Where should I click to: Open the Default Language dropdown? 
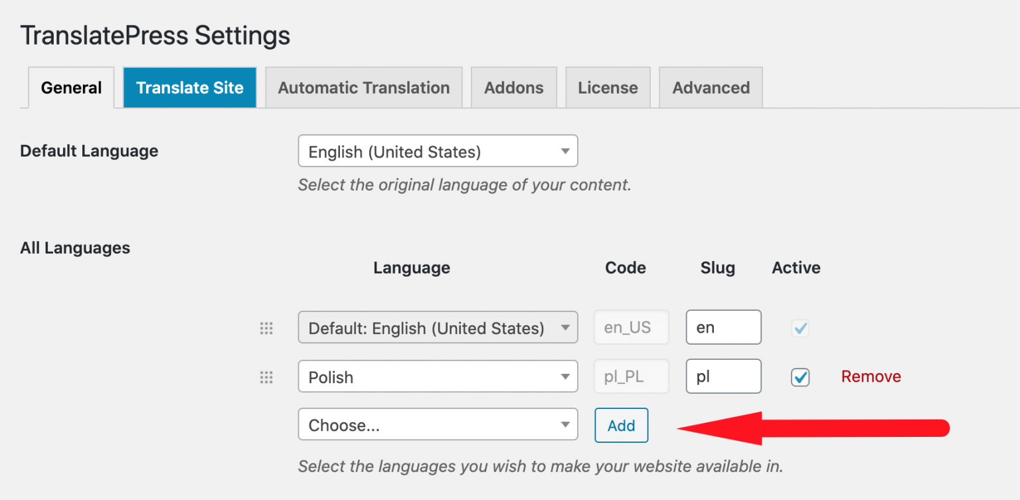[x=437, y=151]
